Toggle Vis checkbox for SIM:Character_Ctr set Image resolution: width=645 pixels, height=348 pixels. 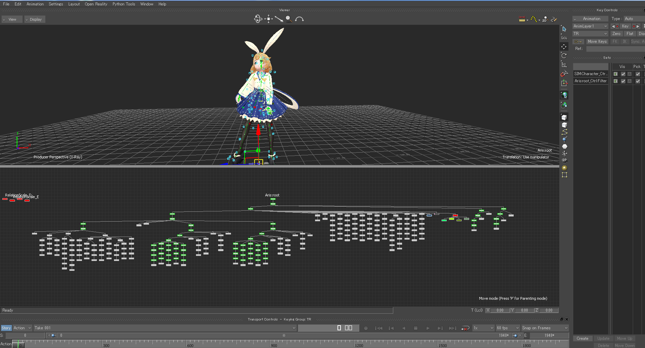click(x=623, y=74)
